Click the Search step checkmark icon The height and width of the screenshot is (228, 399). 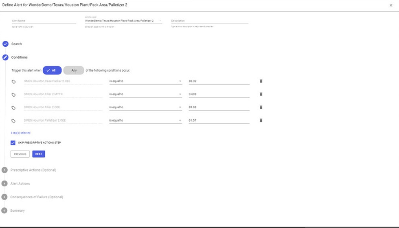pos(5,44)
